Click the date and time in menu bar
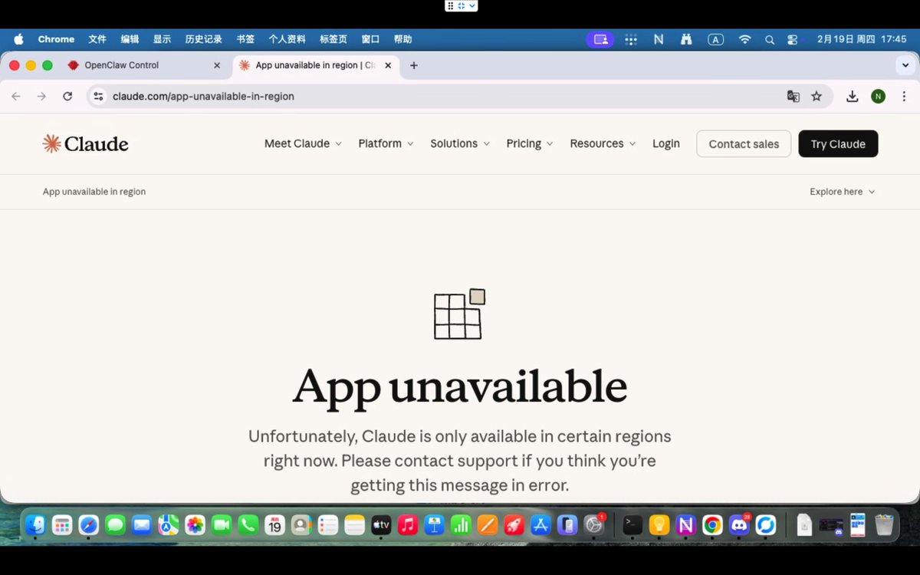Viewport: 920px width, 575px height. 862,39
